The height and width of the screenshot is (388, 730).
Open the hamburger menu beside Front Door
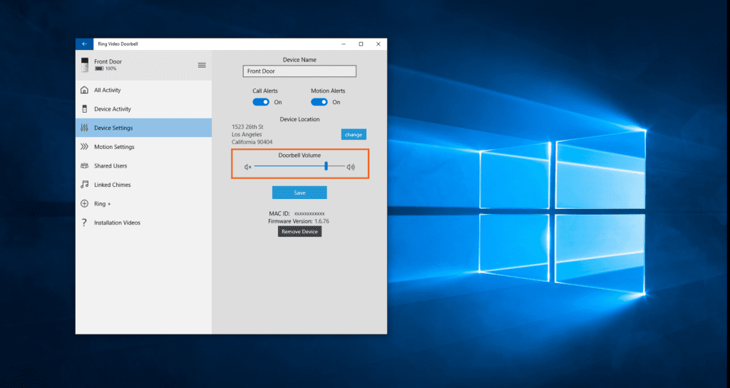click(x=202, y=65)
